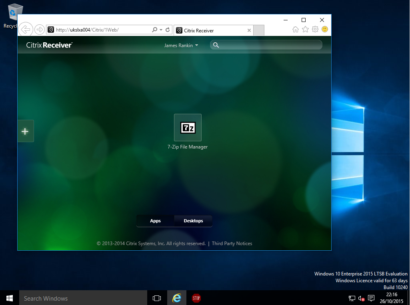The image size is (410, 305).
Task: Open the Third Party Notices link
Action: click(232, 244)
